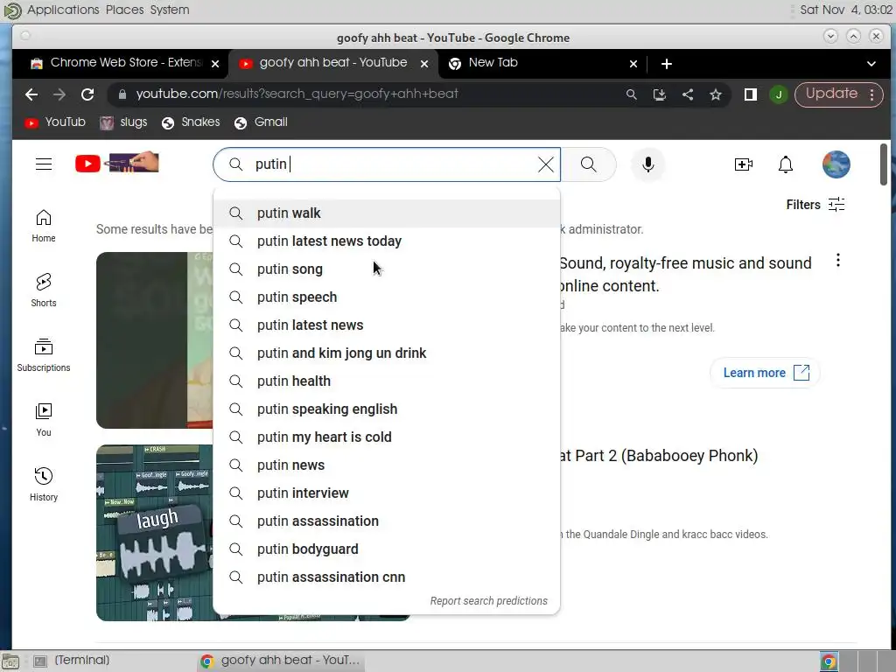This screenshot has width=896, height=672.
Task: Click the install app icon in address bar
Action: tap(660, 94)
